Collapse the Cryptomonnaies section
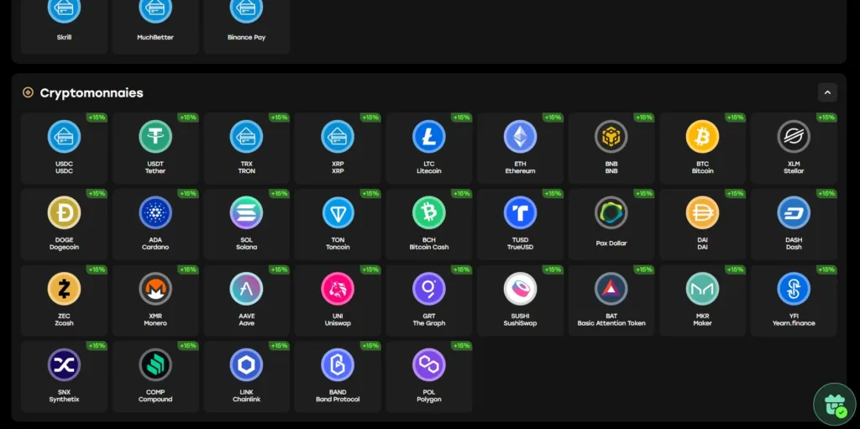This screenshot has width=860, height=429. coord(827,92)
